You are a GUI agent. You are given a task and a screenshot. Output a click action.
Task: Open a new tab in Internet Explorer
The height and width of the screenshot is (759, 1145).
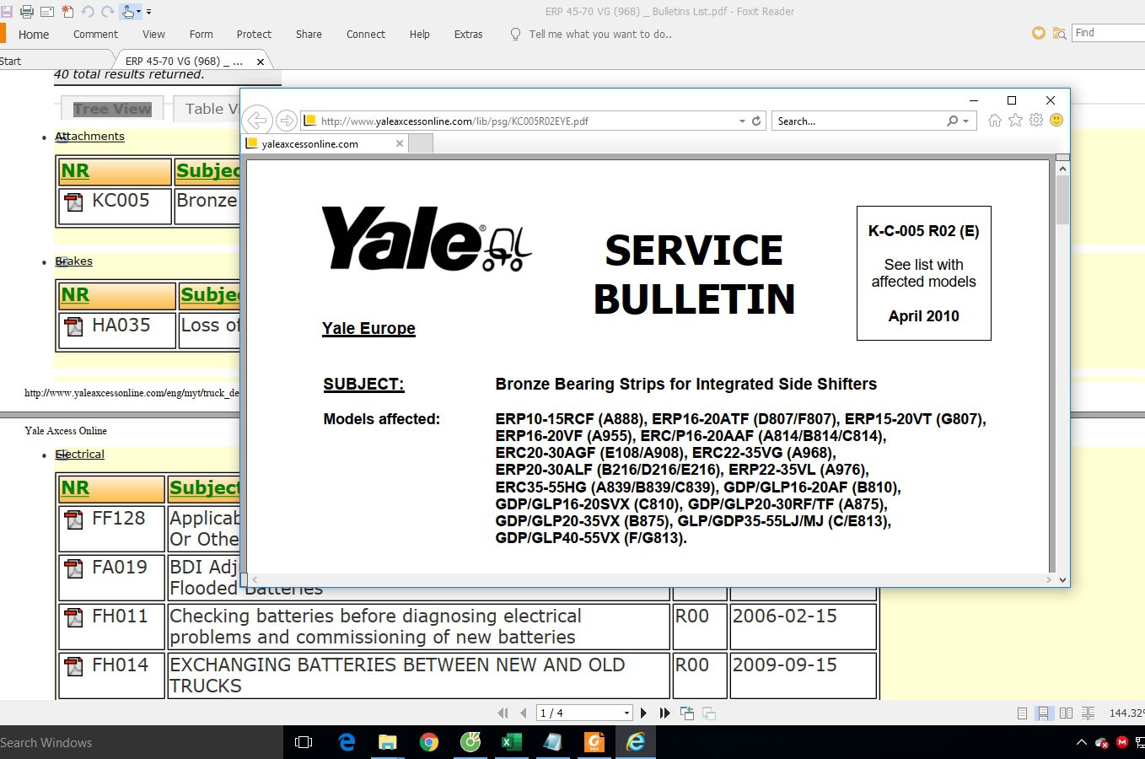(x=421, y=143)
